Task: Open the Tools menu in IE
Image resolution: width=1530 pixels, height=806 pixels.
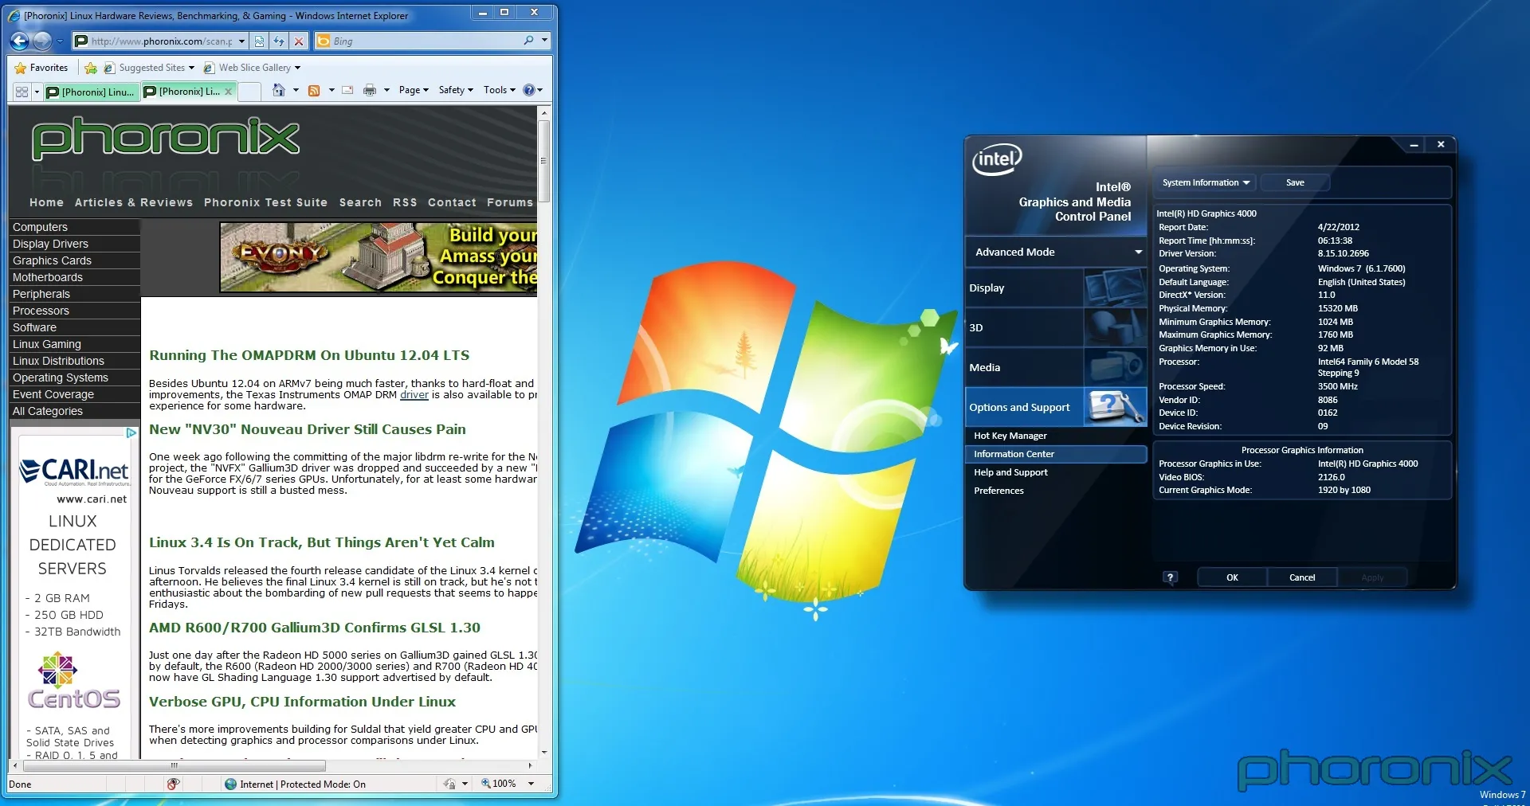Action: (500, 90)
